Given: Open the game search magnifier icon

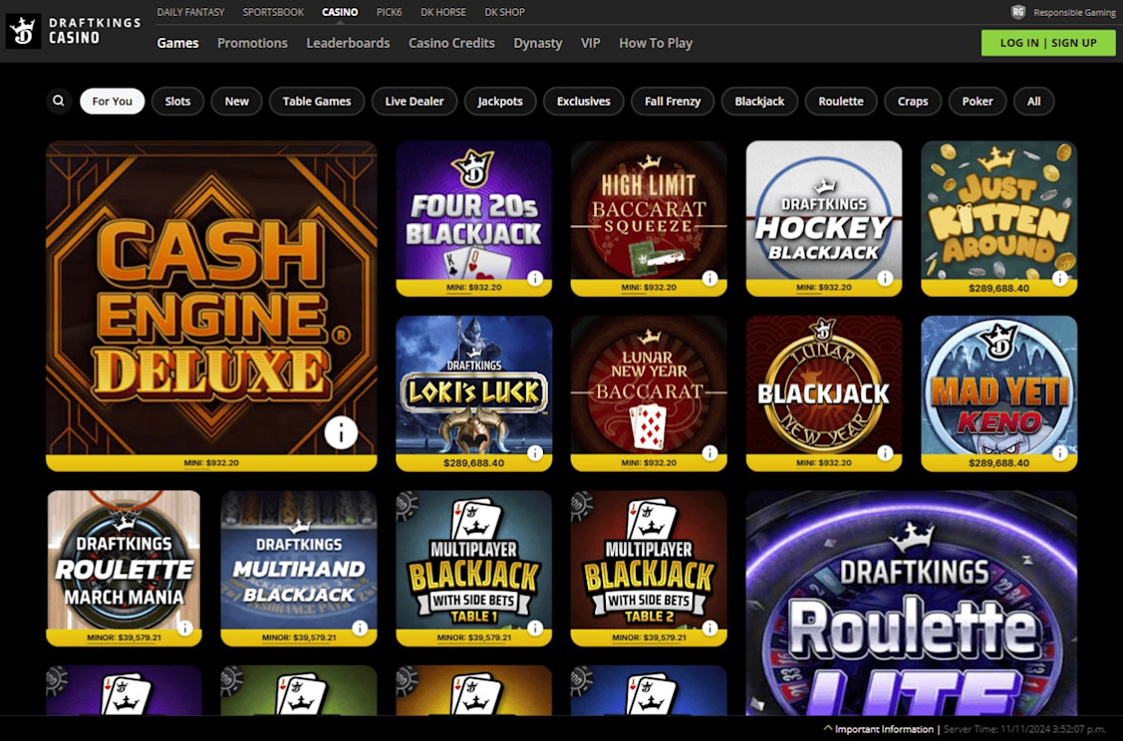Looking at the screenshot, I should [59, 101].
